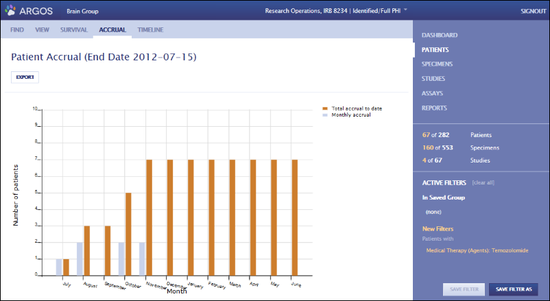Click the clear all filters link
Viewport: 550px width, 301px height.
(x=483, y=183)
